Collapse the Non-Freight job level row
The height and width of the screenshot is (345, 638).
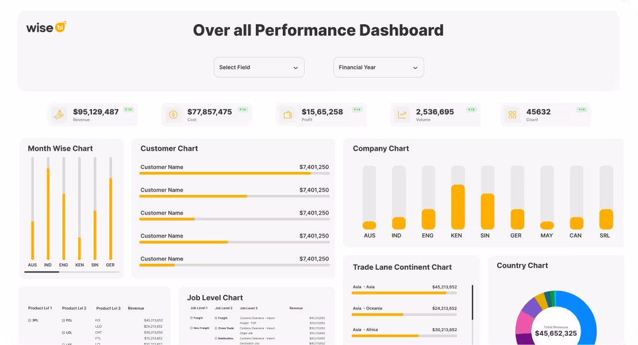click(x=192, y=328)
